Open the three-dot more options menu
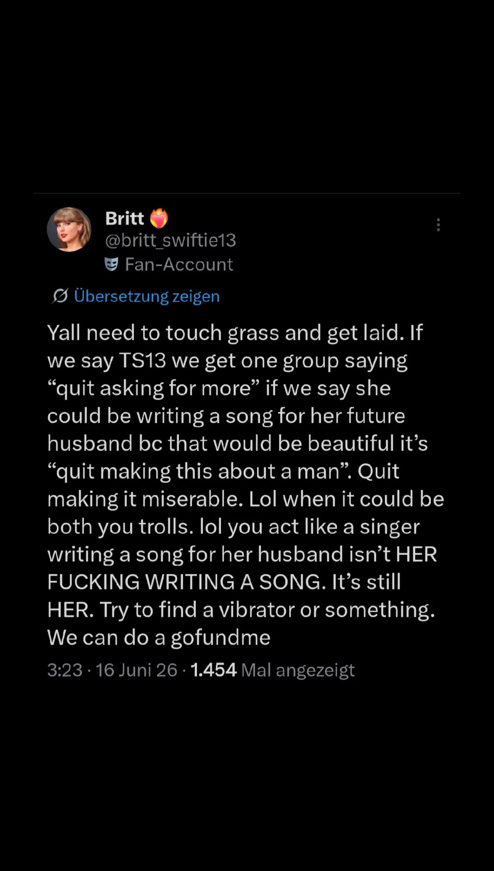 click(438, 225)
